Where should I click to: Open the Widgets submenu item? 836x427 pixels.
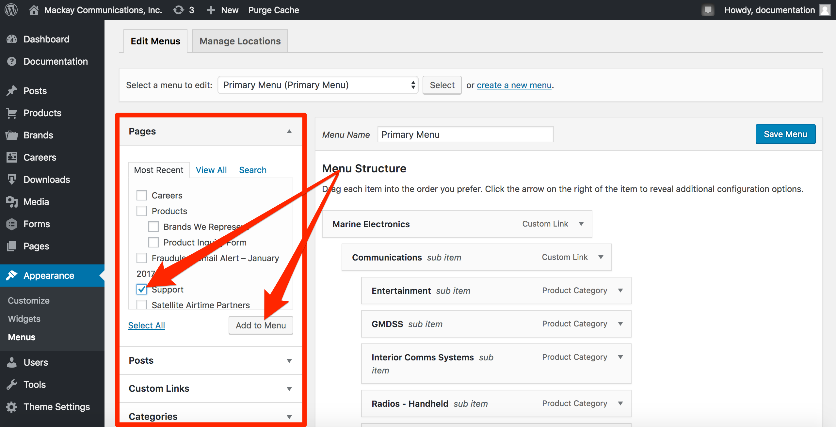pos(24,319)
